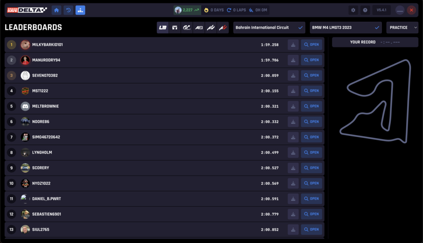This screenshot has height=243, width=423.
Task: Select the Le Mans Ultimate game icon
Action: [163, 28]
